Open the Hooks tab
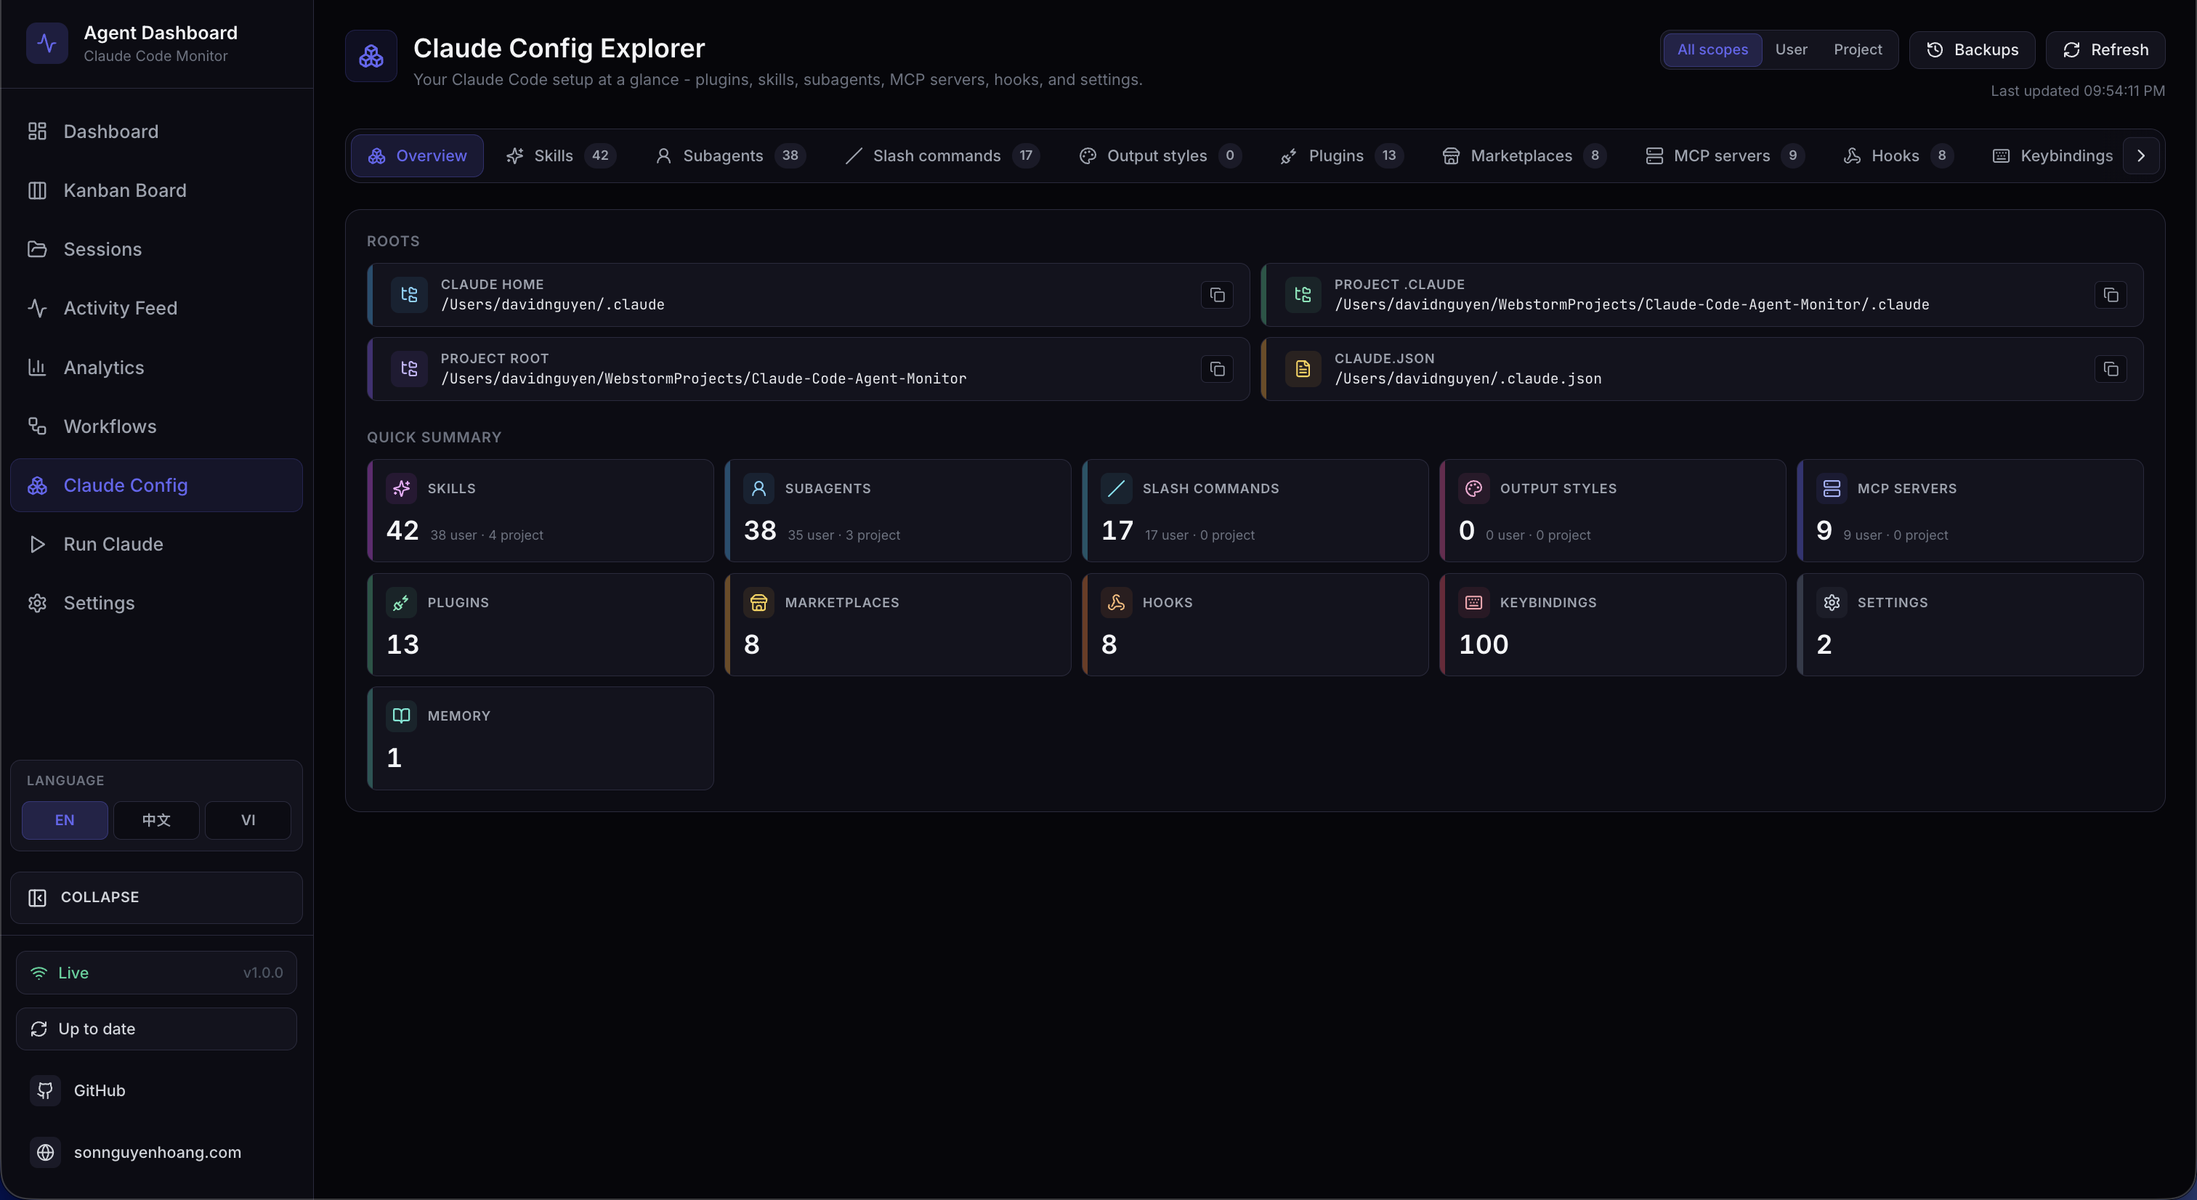2197x1200 pixels. [1898, 156]
